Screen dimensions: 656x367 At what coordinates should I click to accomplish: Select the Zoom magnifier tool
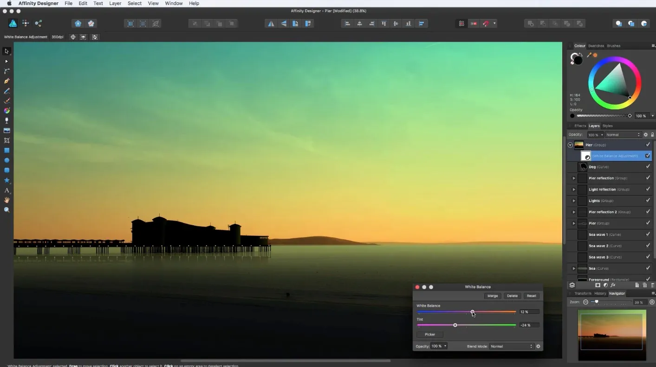(x=6, y=210)
